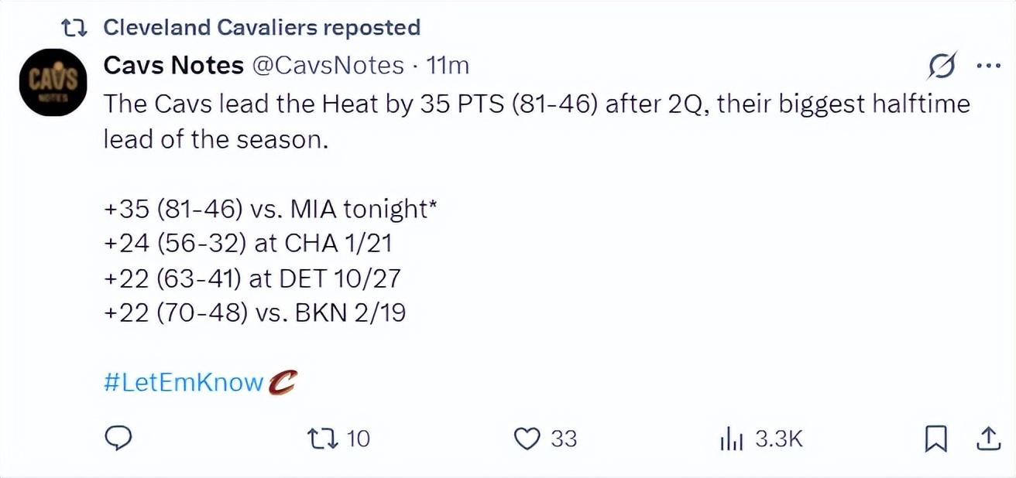Click the "Cleveland Cavaliers reposted" label
The height and width of the screenshot is (478, 1016).
click(262, 28)
